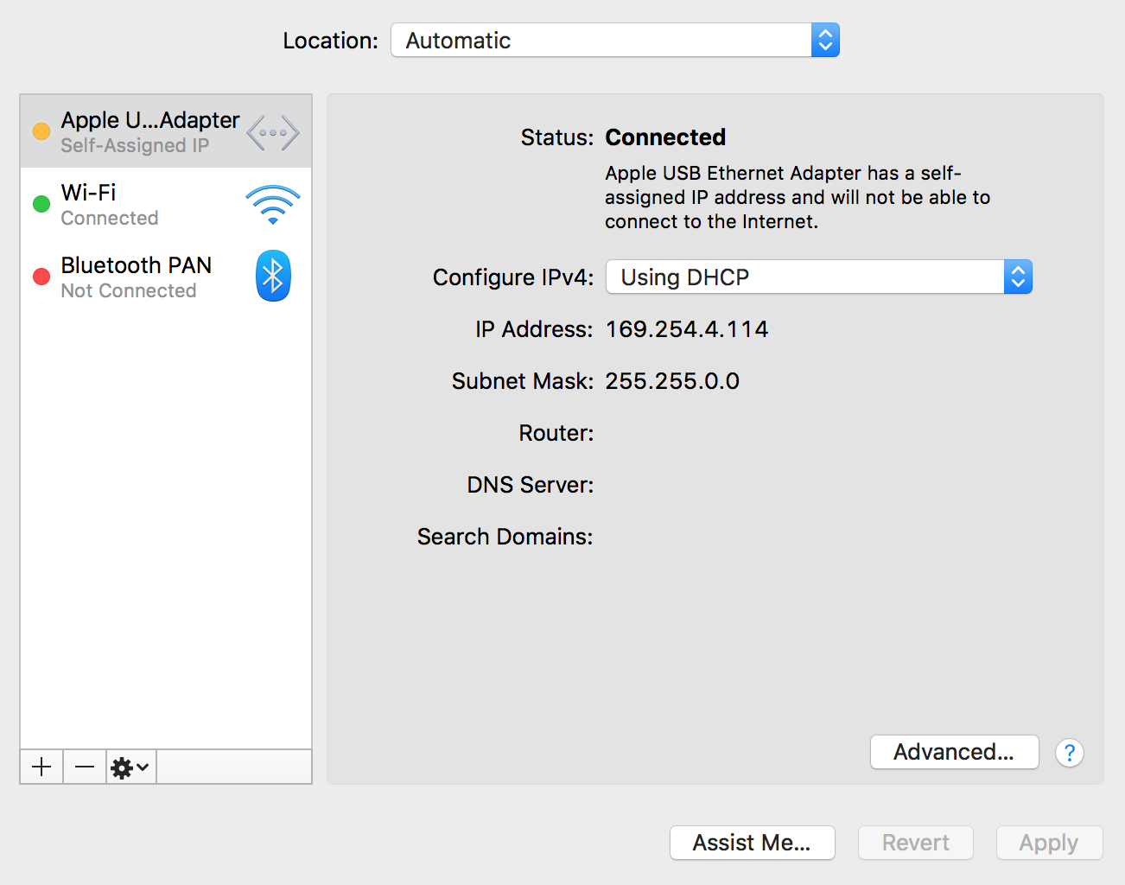
Task: Click the green Wi-Fi status dot
Action: (41, 204)
